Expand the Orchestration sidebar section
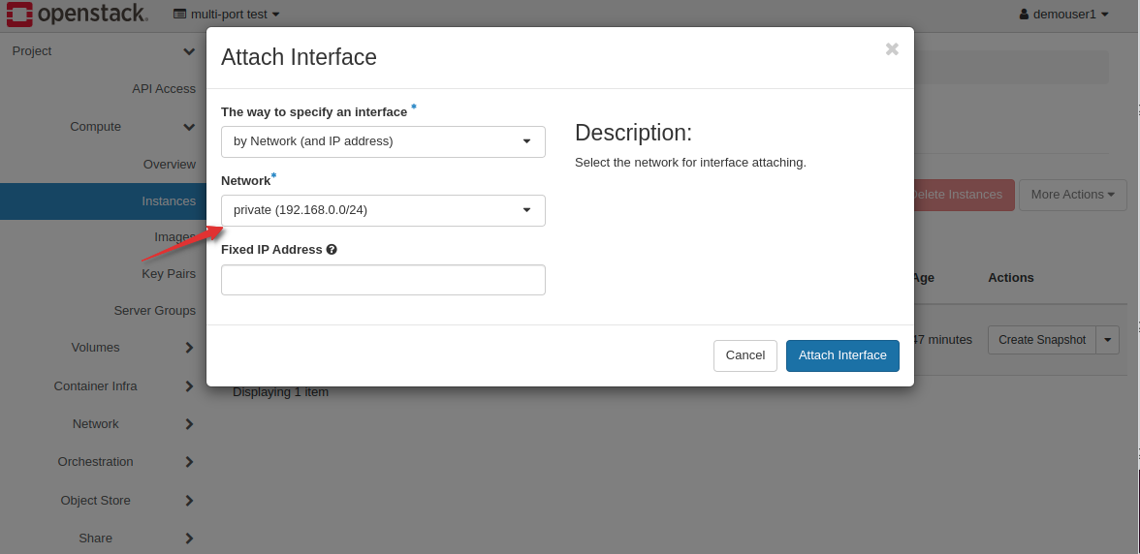 point(189,462)
